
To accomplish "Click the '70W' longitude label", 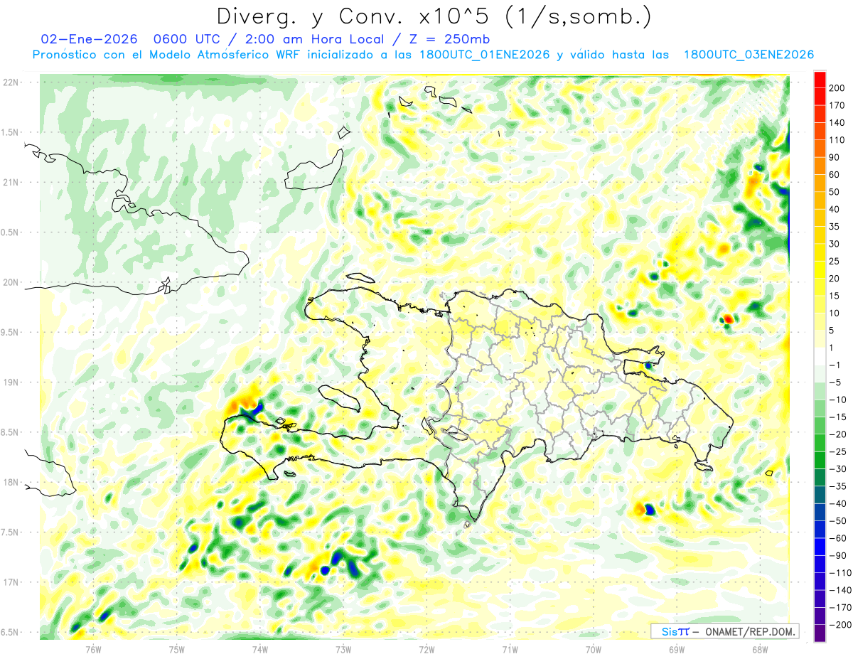I will coord(594,650).
